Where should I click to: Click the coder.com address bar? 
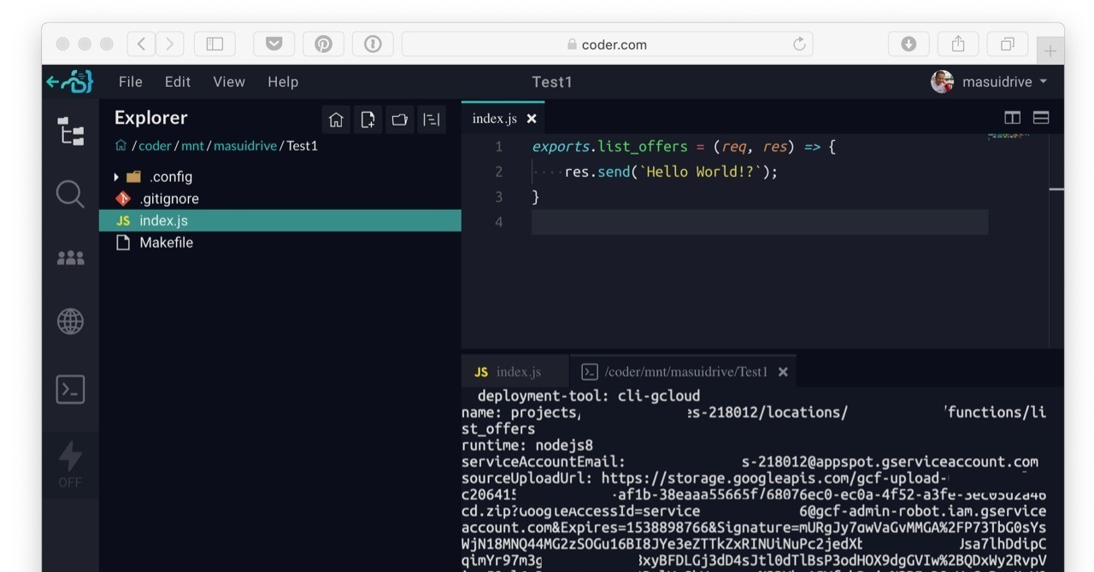tap(607, 44)
